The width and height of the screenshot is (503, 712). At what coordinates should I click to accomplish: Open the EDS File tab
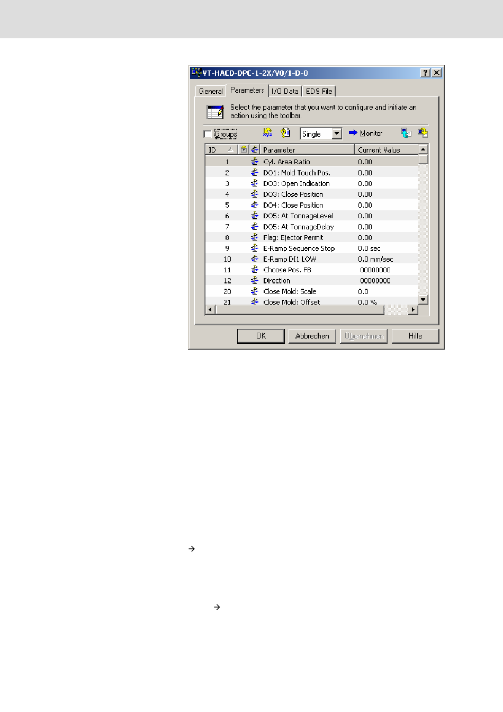click(x=319, y=91)
